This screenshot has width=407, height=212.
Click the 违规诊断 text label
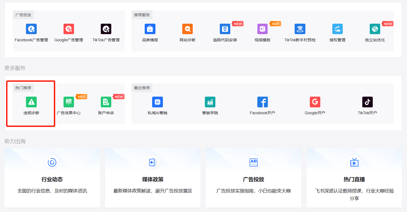pos(31,113)
